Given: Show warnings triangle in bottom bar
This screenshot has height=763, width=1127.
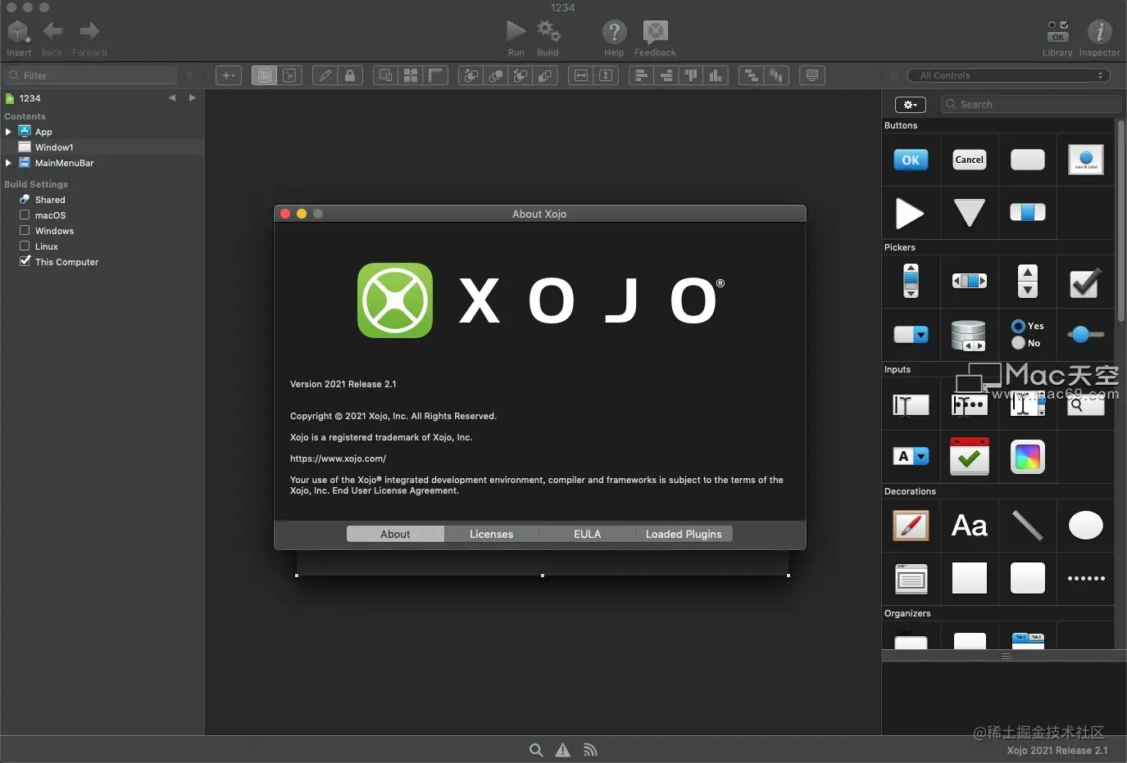Looking at the screenshot, I should point(563,750).
